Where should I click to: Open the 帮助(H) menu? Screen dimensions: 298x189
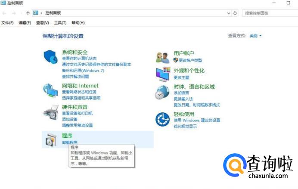[78, 23]
